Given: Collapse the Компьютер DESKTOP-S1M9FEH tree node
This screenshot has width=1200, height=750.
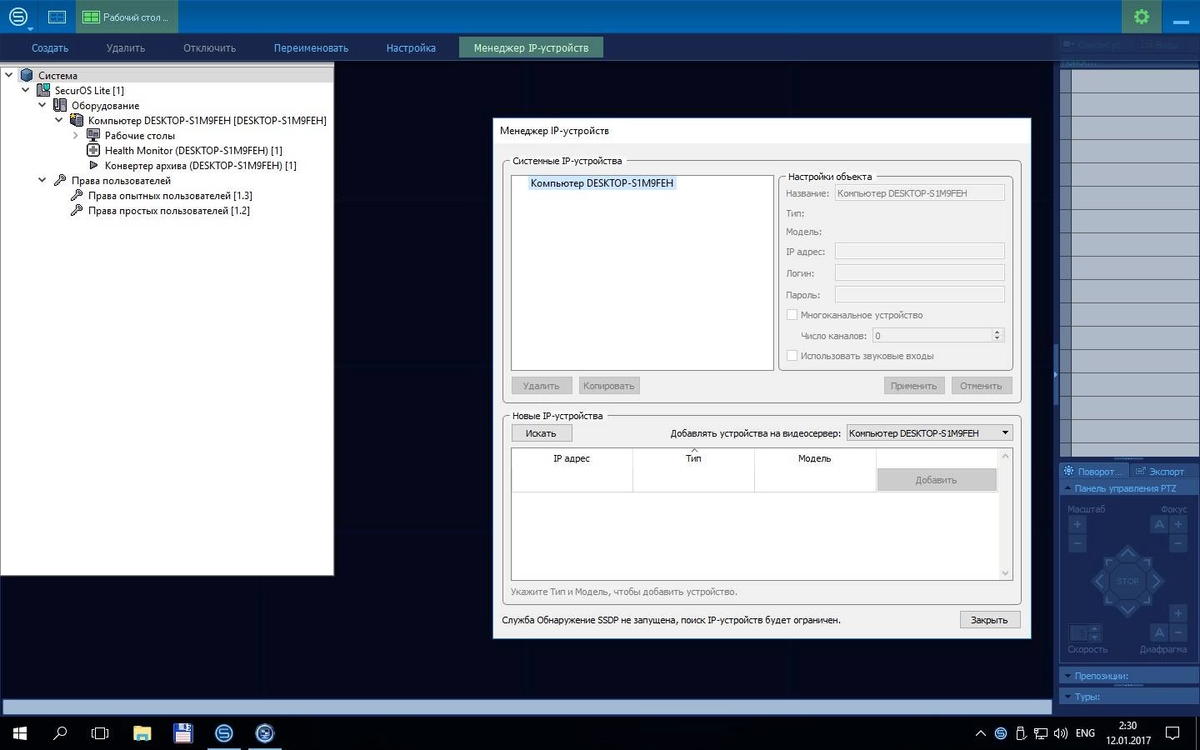Looking at the screenshot, I should point(58,120).
